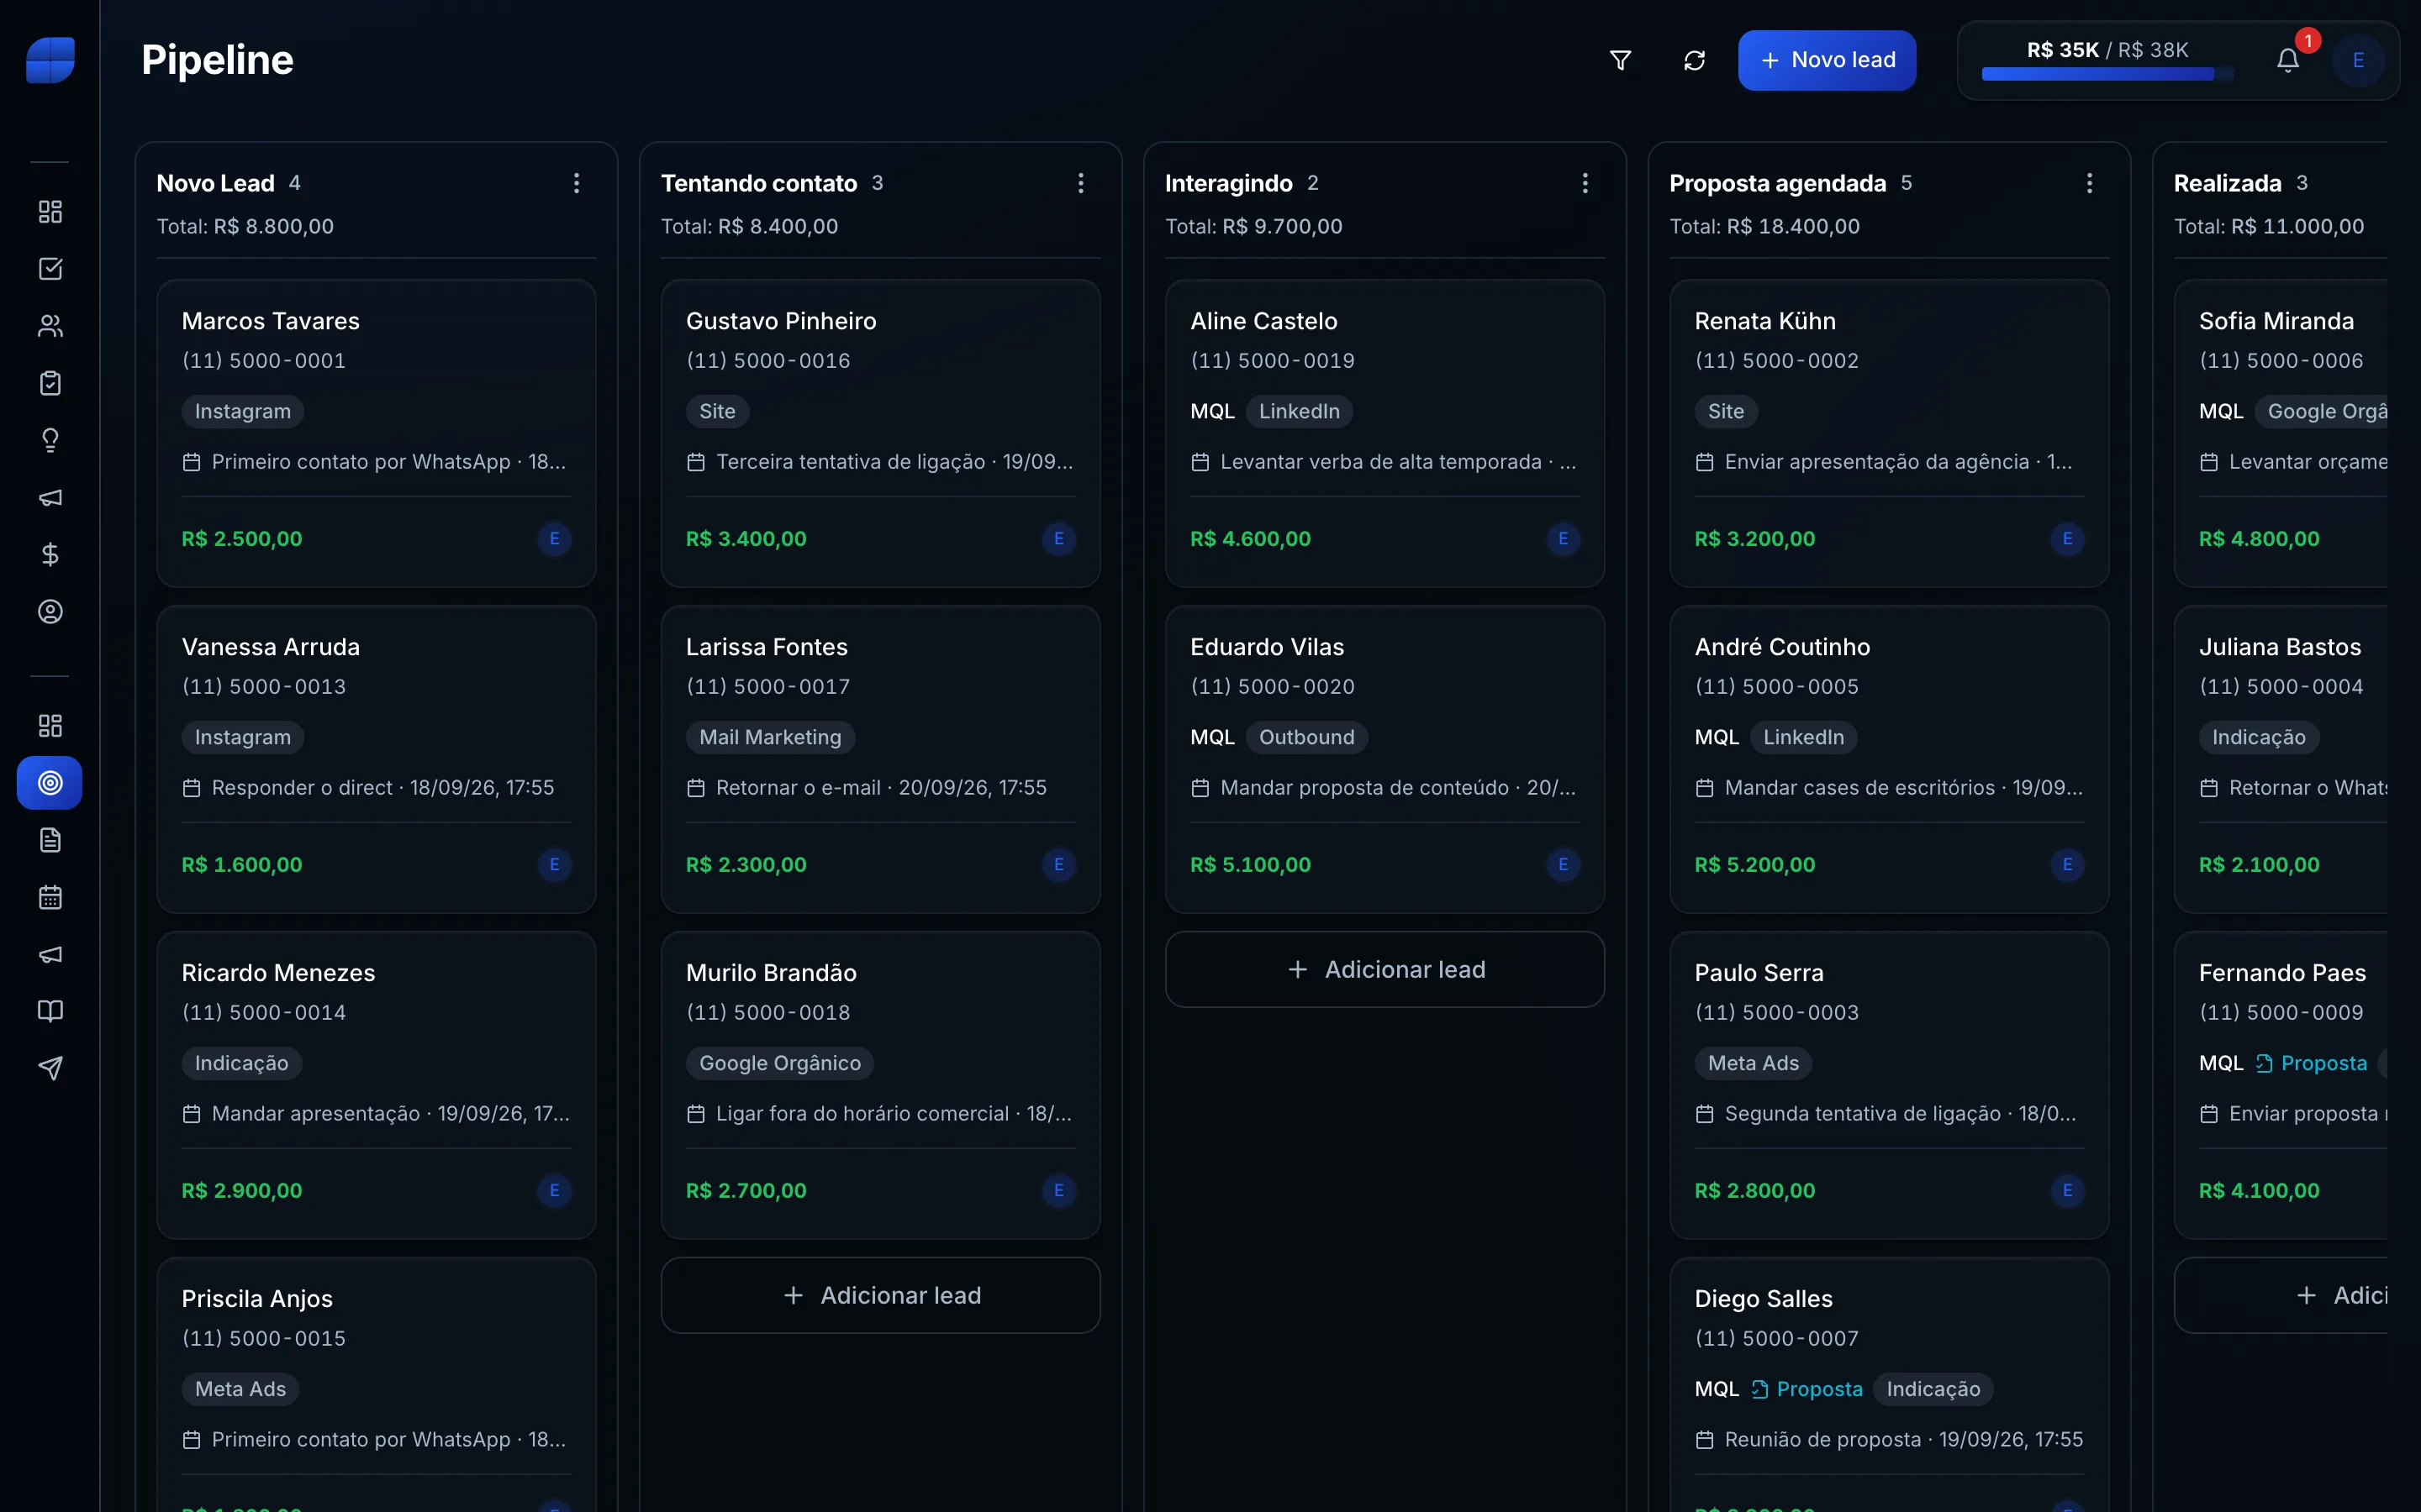Open the Juliana Bastos lead name
2421x1512 pixels.
[2280, 647]
